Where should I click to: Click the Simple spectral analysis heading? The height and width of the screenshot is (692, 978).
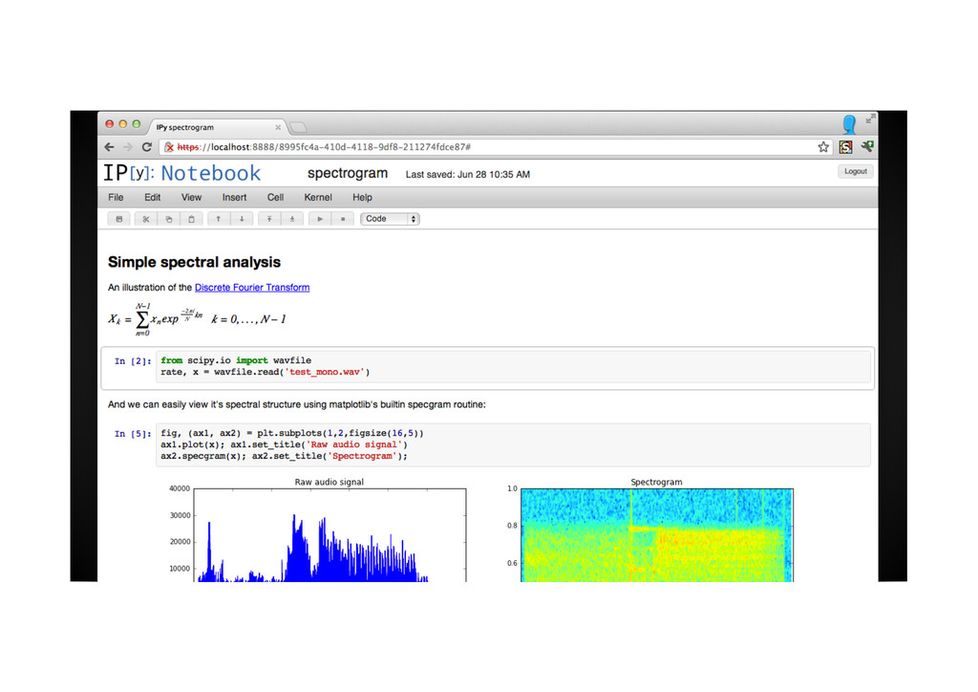tap(194, 262)
